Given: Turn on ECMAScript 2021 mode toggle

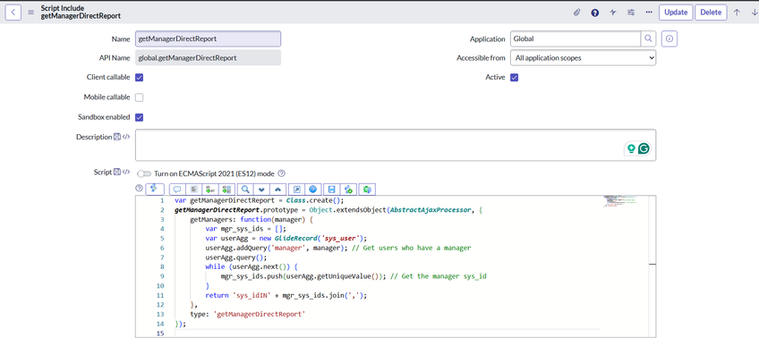Looking at the screenshot, I should click(x=144, y=173).
